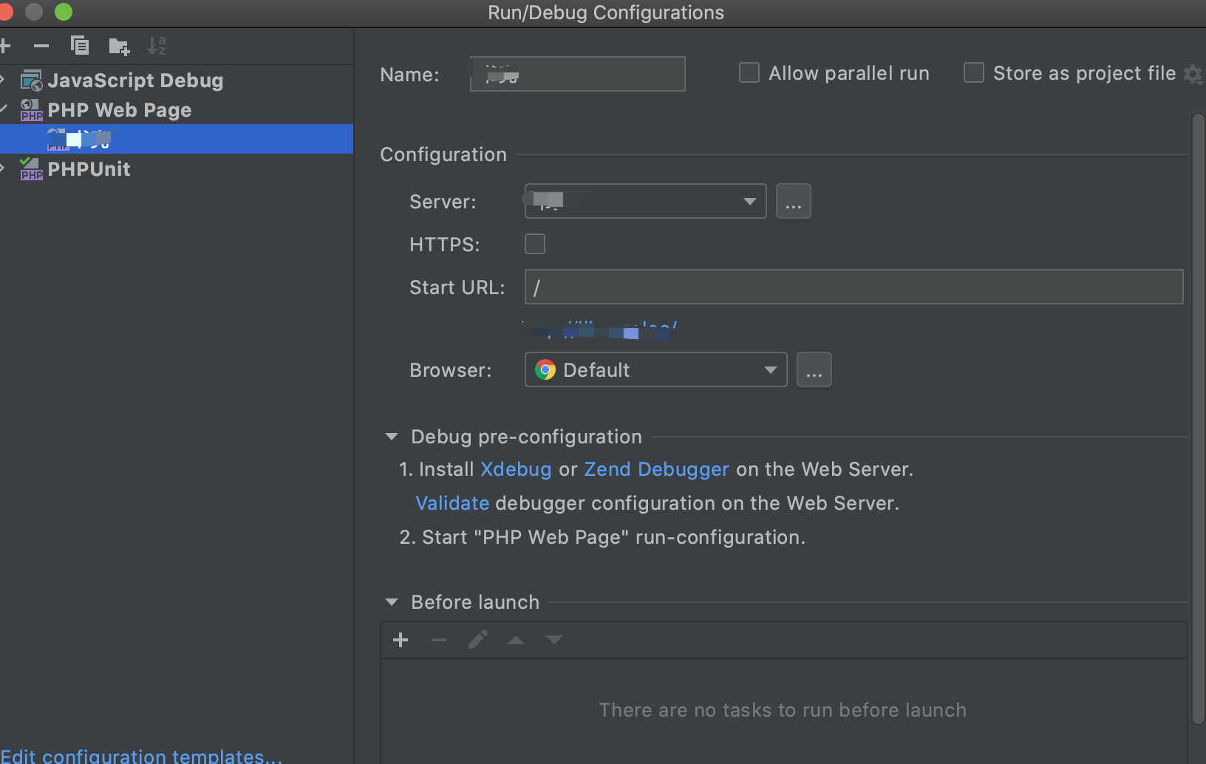Remove the Before launch task
This screenshot has width=1206, height=764.
439,640
